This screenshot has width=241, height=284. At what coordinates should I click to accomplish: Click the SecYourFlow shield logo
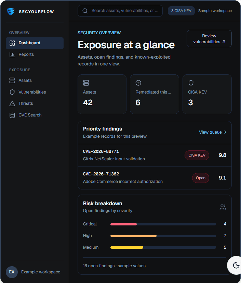pos(11,12)
